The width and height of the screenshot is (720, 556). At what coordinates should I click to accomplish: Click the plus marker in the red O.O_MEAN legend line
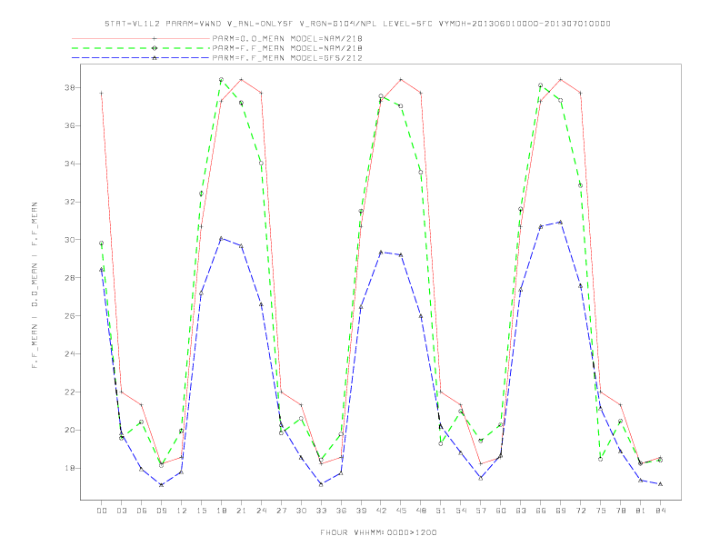coord(155,38)
